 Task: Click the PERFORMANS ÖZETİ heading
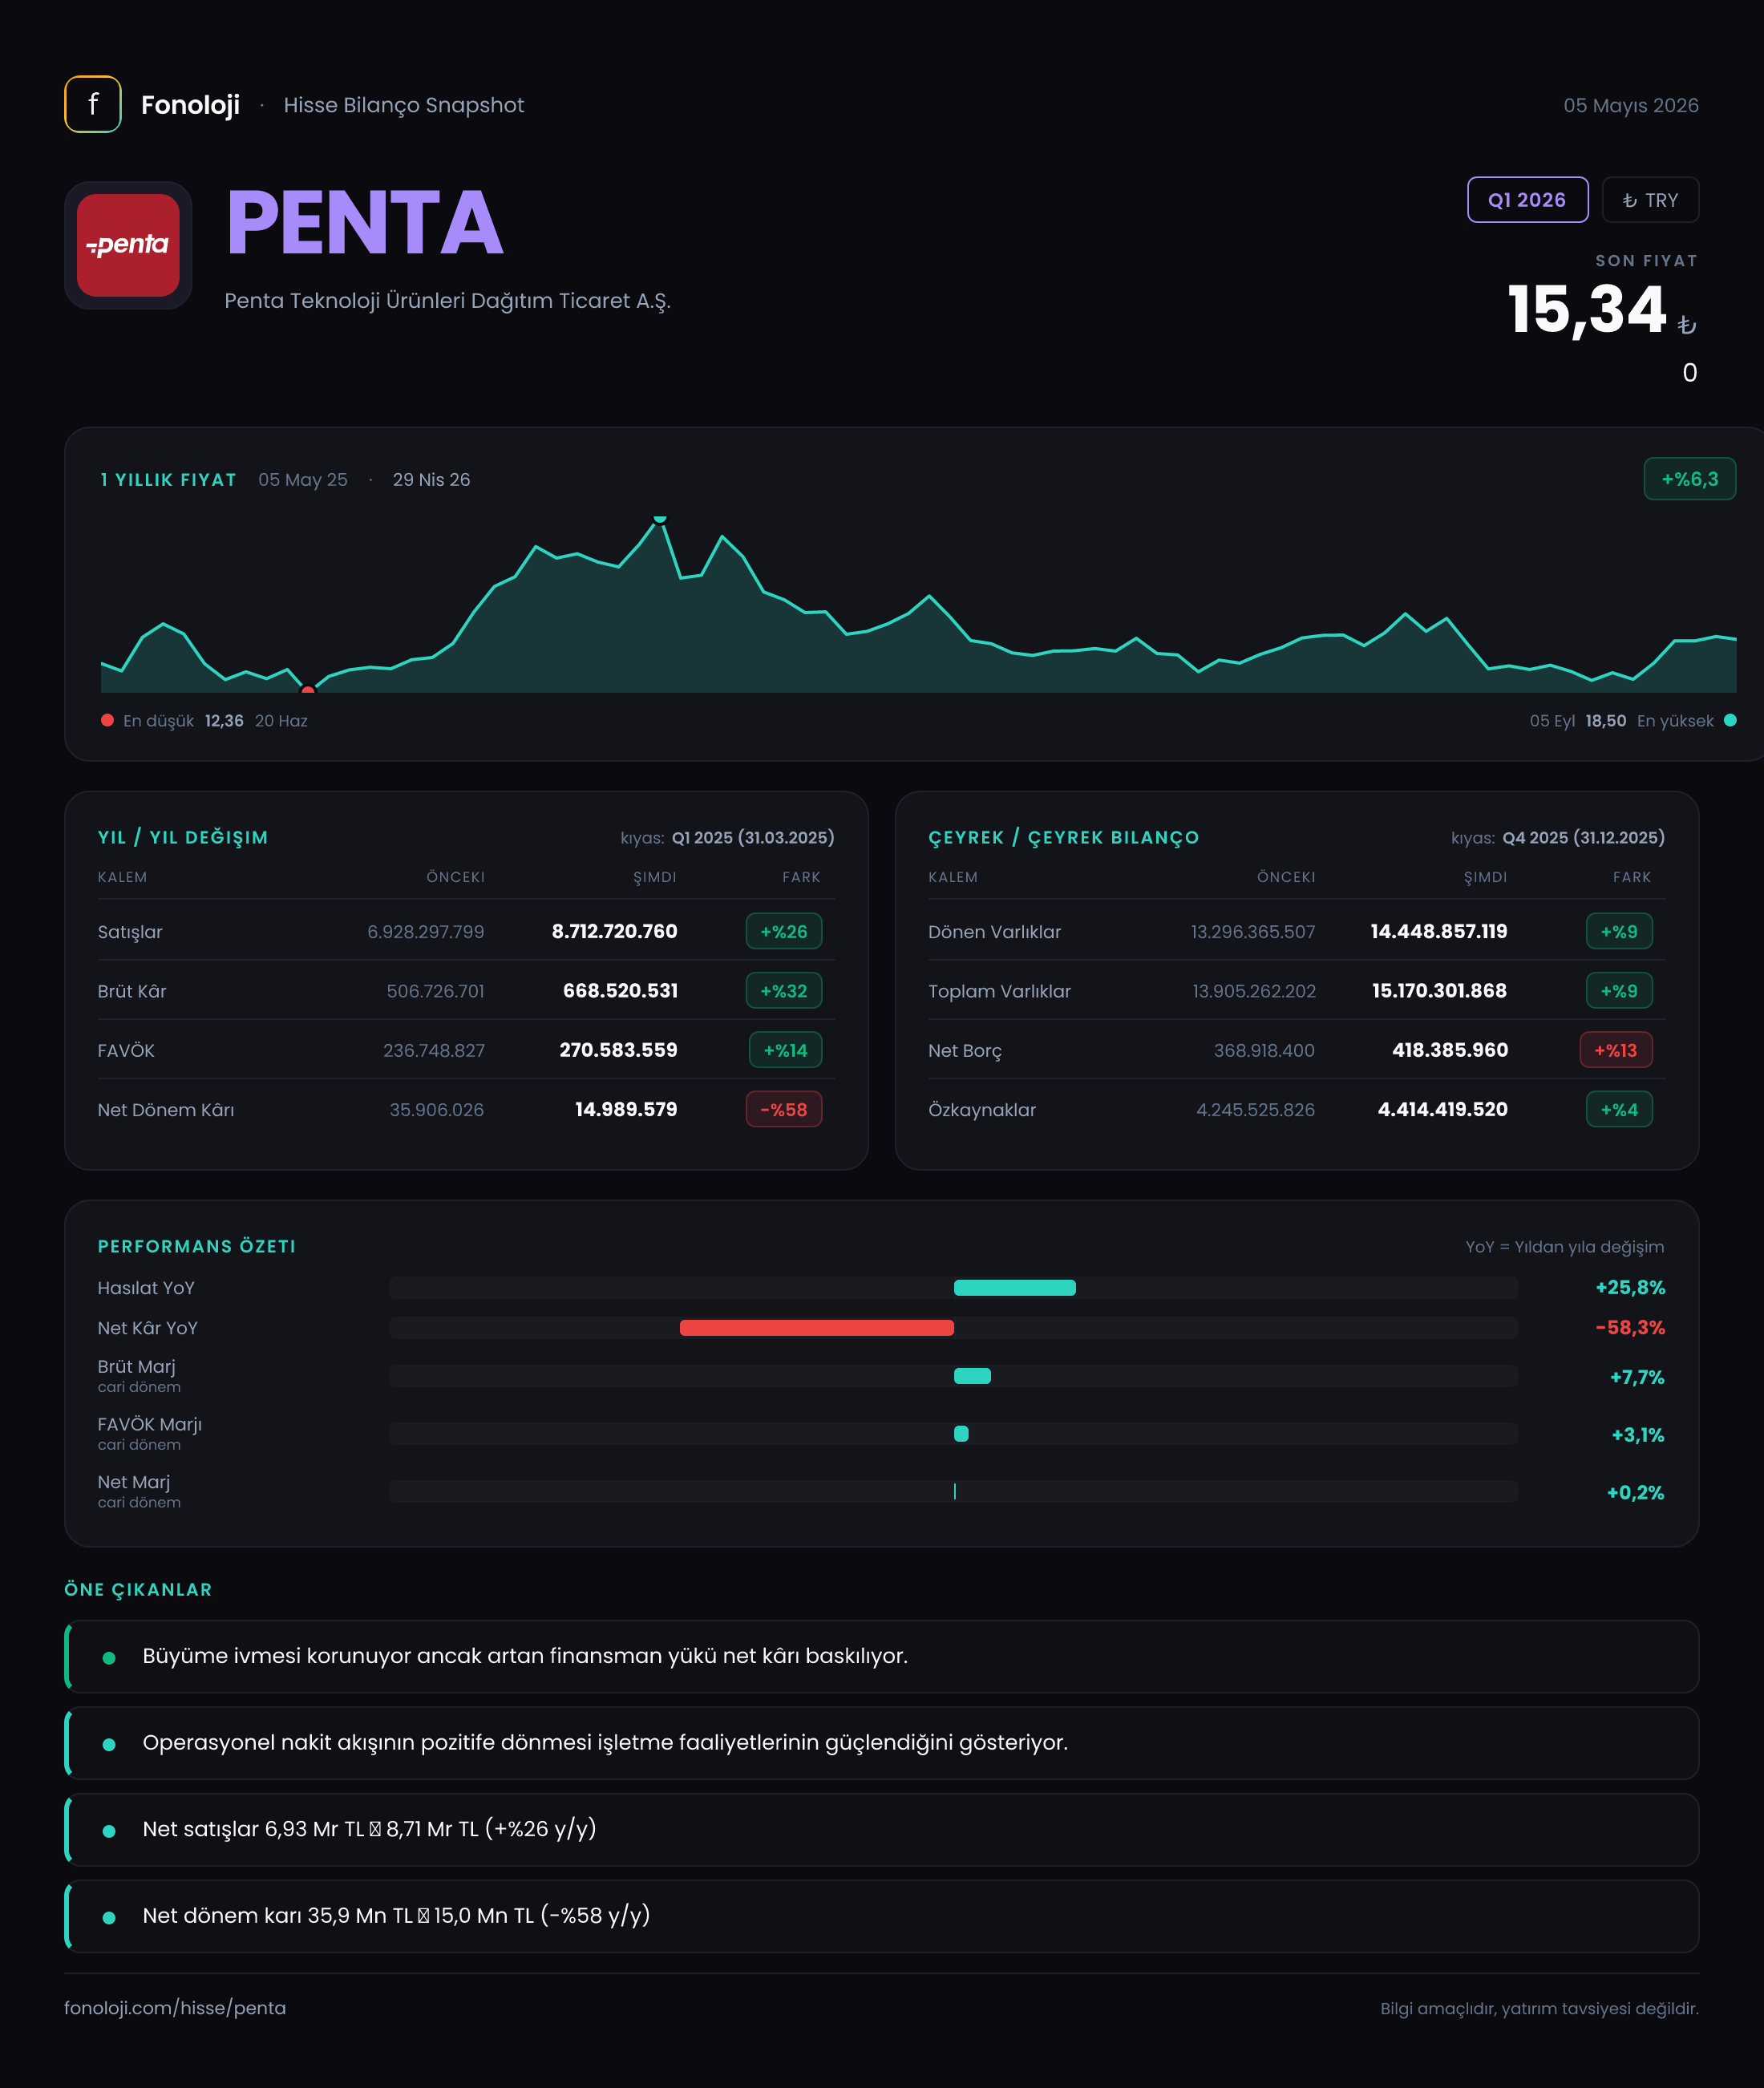pos(197,1246)
